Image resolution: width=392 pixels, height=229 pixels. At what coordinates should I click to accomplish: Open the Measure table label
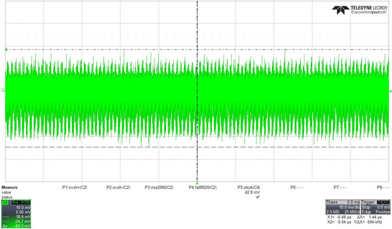pyautogui.click(x=10, y=187)
